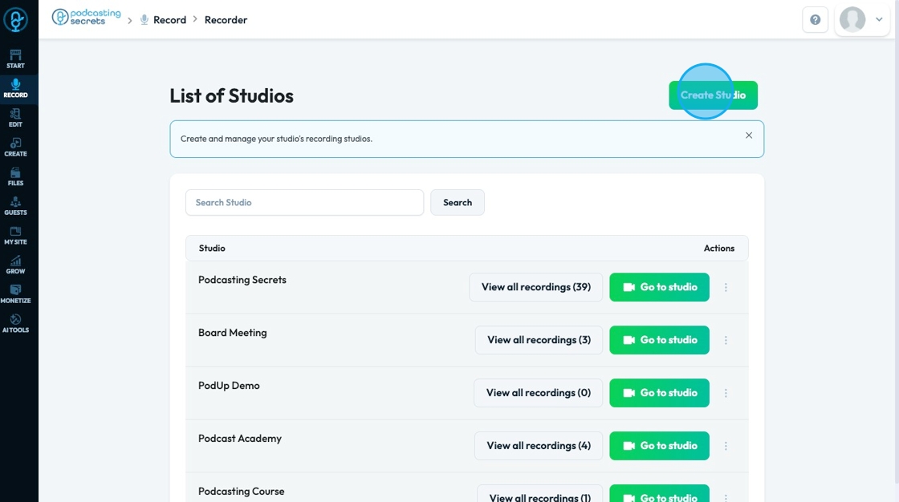The width and height of the screenshot is (899, 502).
Task: Open My Site in the sidebar
Action: pos(15,236)
